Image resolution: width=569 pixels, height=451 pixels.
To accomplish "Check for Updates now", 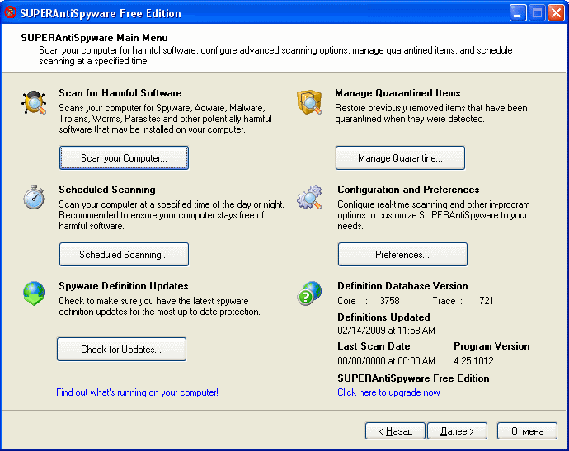I will pyautogui.click(x=121, y=349).
